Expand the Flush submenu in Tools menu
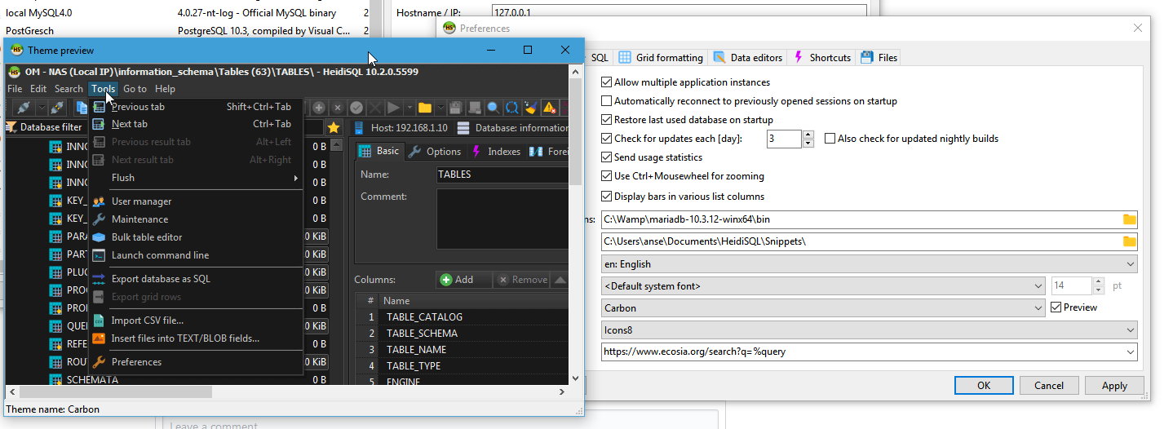This screenshot has width=1173, height=429. 196,178
